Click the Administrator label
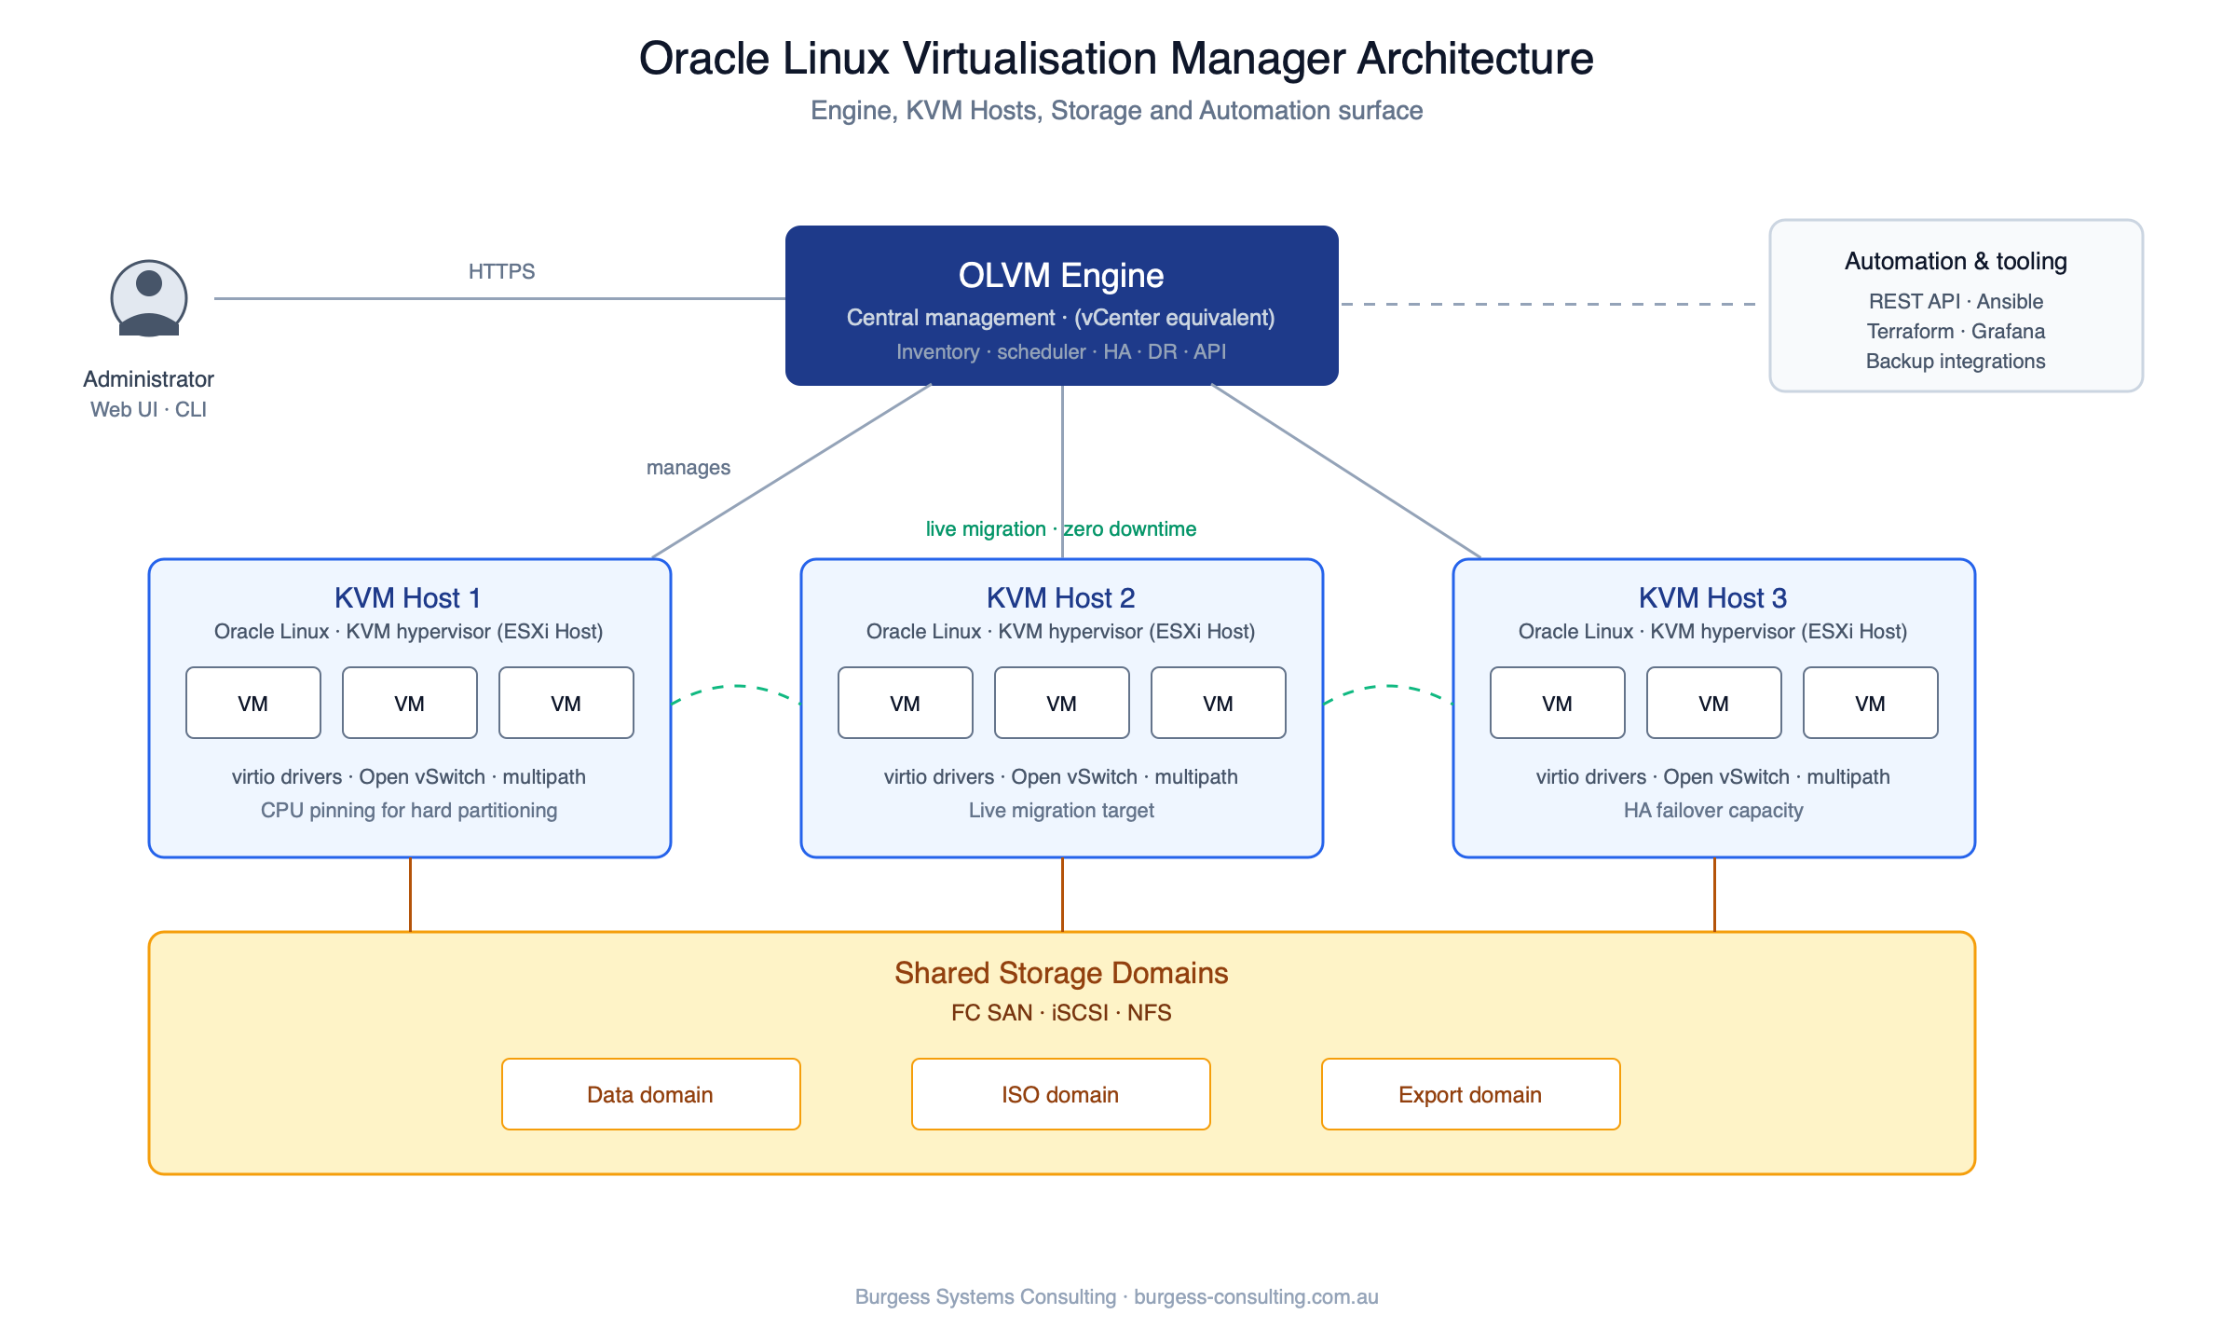The height and width of the screenshot is (1342, 2236). pyautogui.click(x=149, y=379)
